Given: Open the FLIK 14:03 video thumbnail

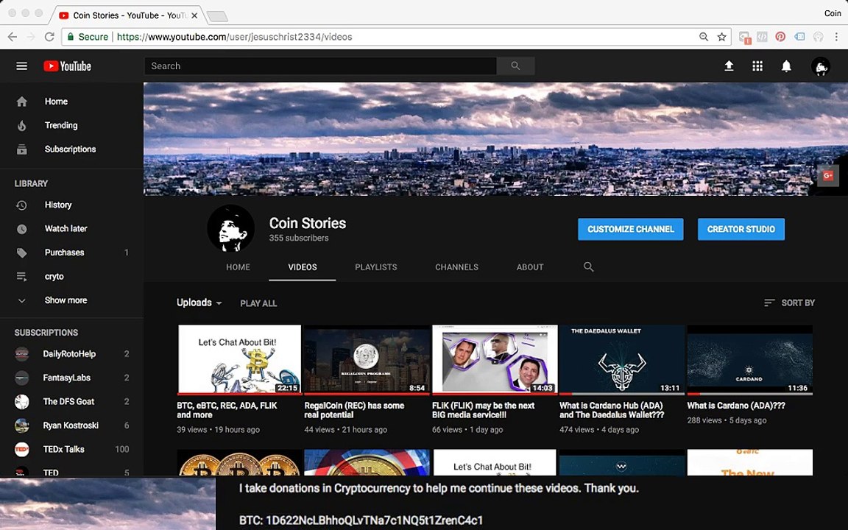Looking at the screenshot, I should (495, 360).
